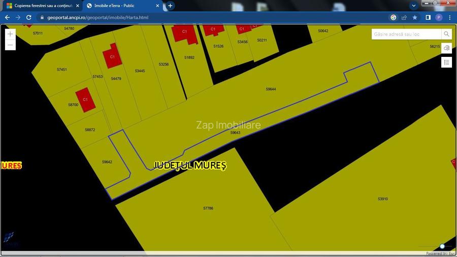Click the share page icon in address bar
Screen dimensions: 457x257
pos(404,17)
